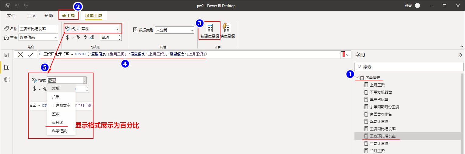Viewport: 465px width, 154px height.
Task: Collapse the 度量值表 table node
Action: coord(357,77)
